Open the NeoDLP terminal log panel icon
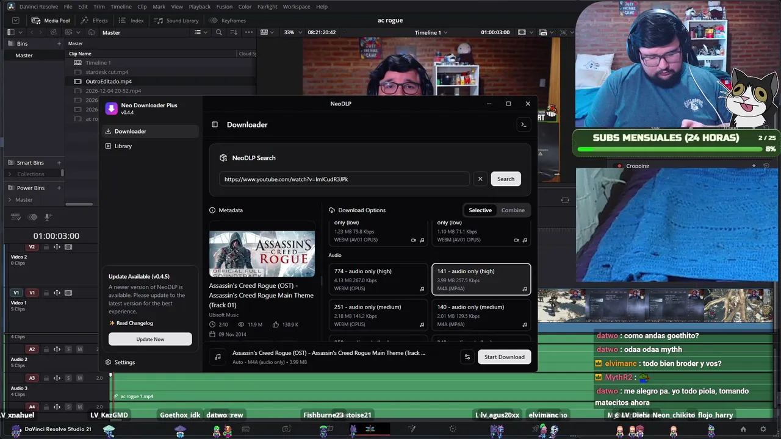781x439 pixels. tap(523, 124)
